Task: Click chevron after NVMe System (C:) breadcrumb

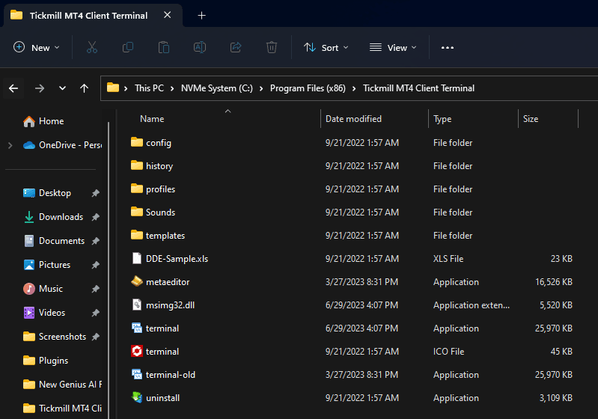Action: [261, 88]
